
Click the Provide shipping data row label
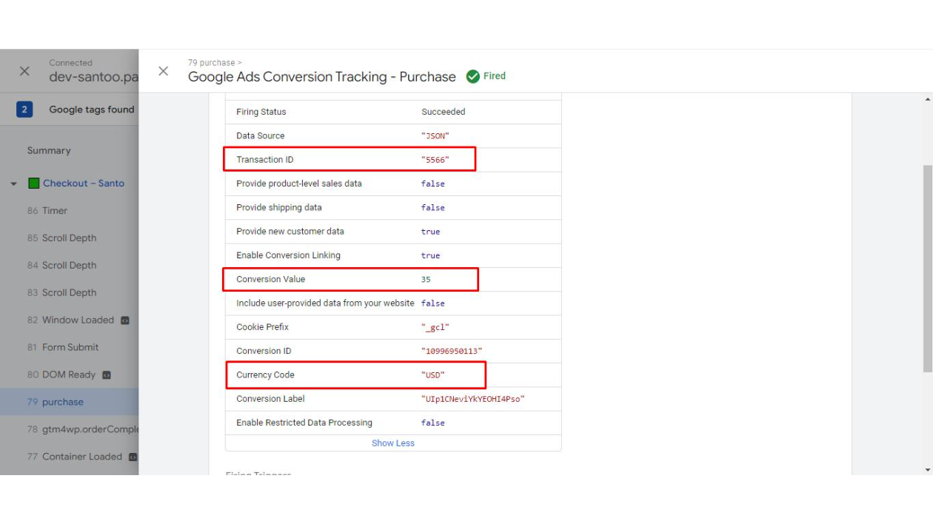tap(279, 207)
